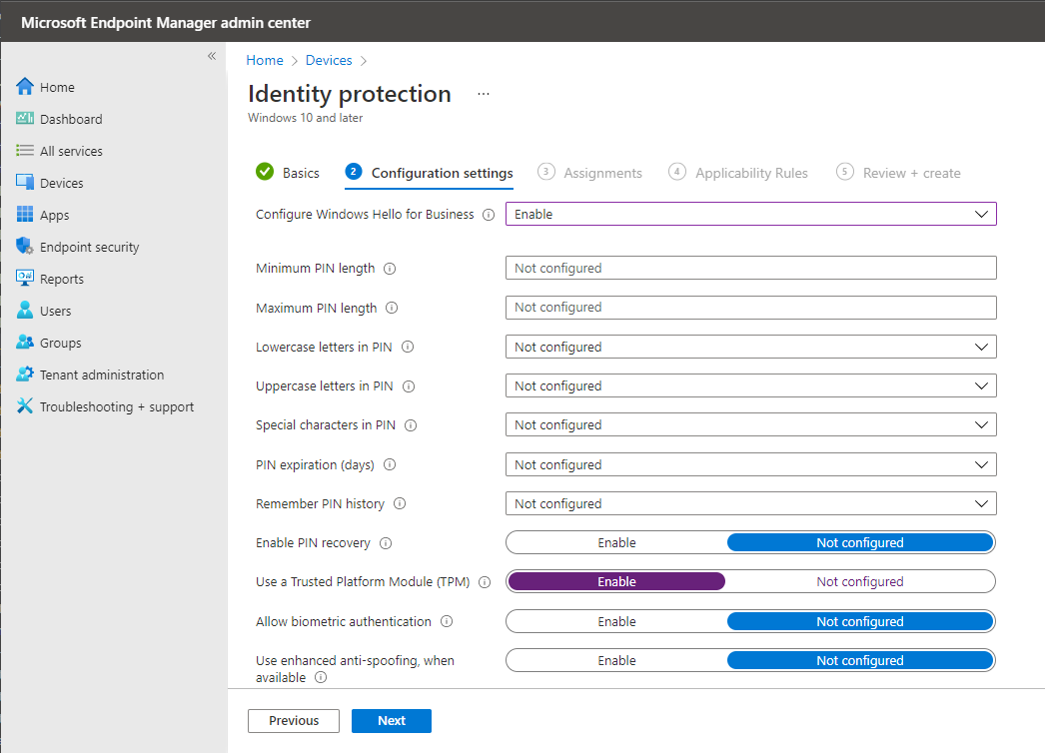The width and height of the screenshot is (1045, 753).
Task: Select the Apps grid icon
Action: (x=25, y=215)
